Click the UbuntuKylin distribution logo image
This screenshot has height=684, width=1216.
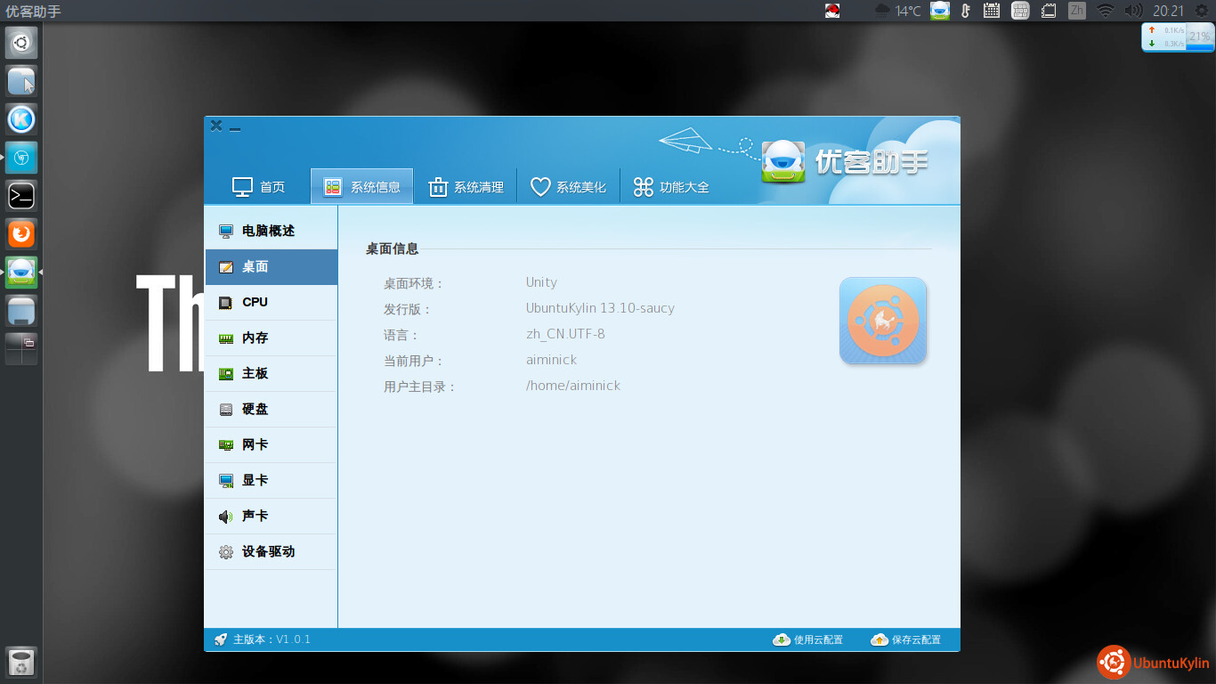point(882,321)
